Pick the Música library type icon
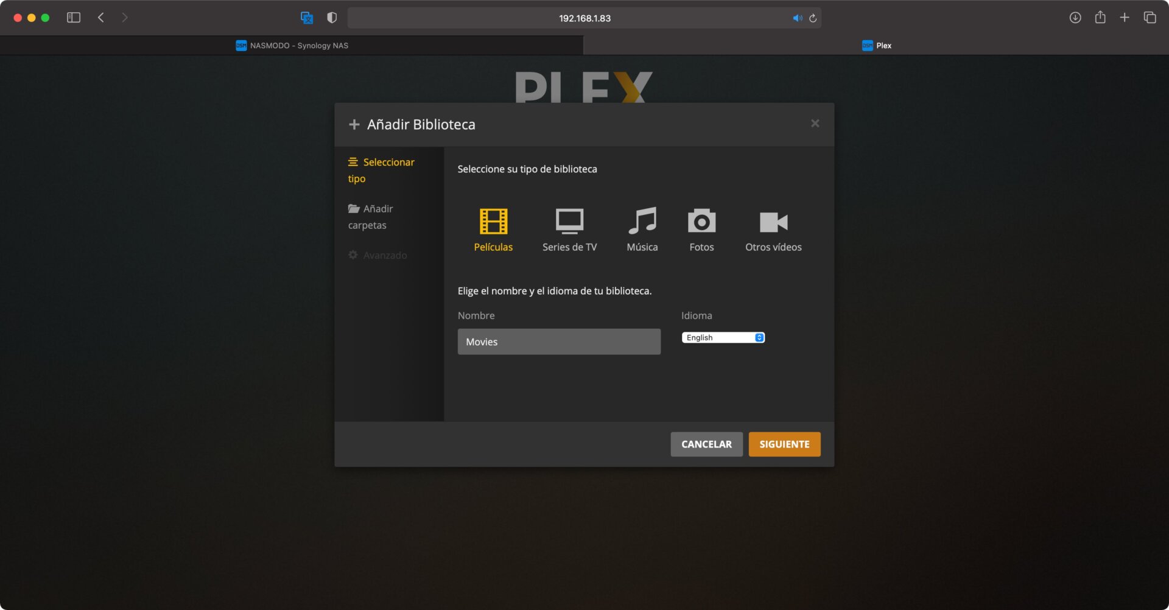The width and height of the screenshot is (1169, 610). pos(642,222)
